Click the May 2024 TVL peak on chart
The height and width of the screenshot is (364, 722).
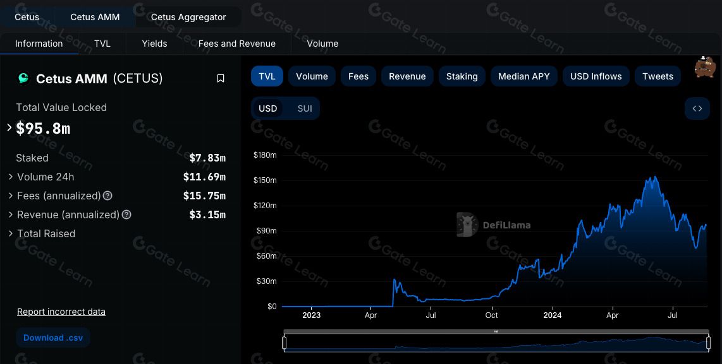pos(654,177)
